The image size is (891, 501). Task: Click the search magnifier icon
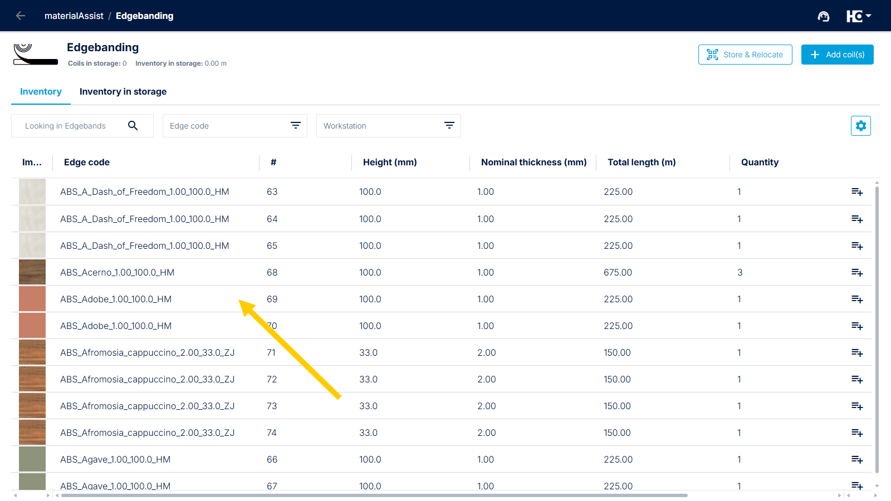click(133, 126)
